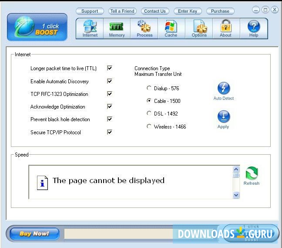282x248 pixels.
Task: Click 'The page cannot be displayed' text
Action: pos(108,180)
